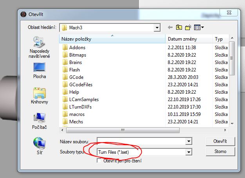Click the Storno cancel button

tap(221, 151)
